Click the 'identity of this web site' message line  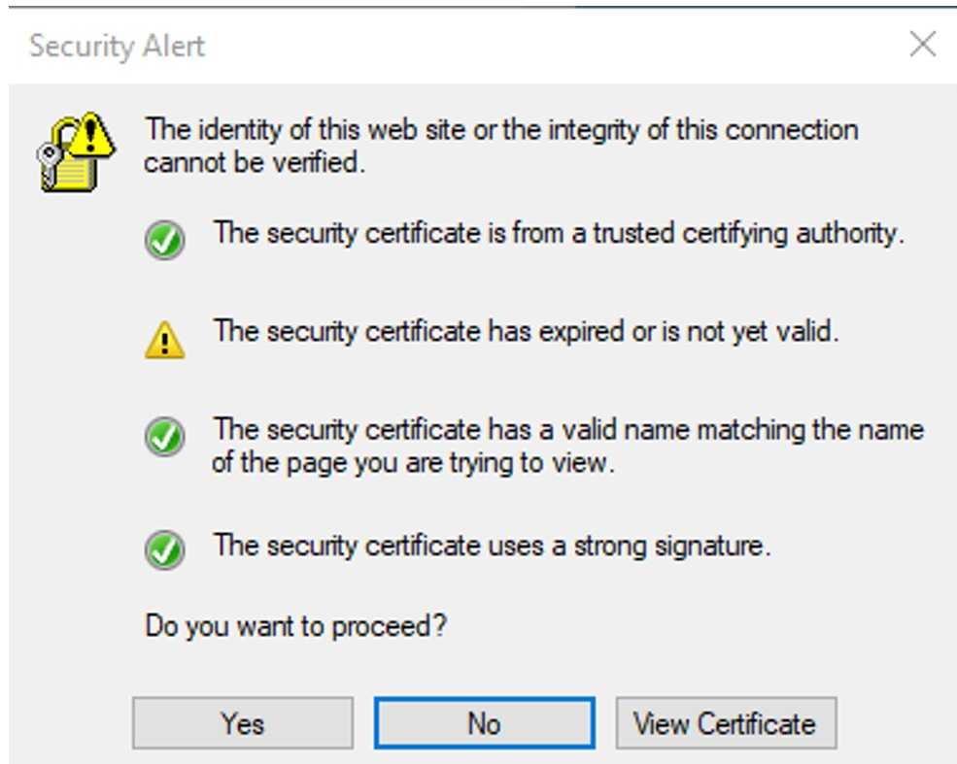coord(501,130)
